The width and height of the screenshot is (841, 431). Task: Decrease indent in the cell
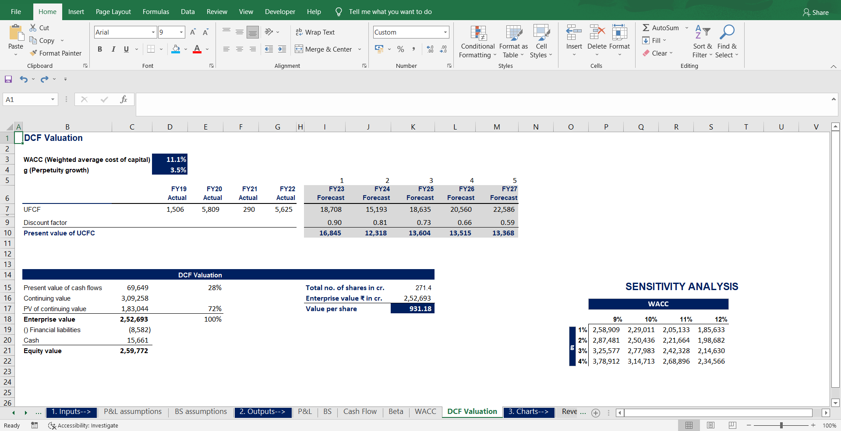(x=269, y=49)
